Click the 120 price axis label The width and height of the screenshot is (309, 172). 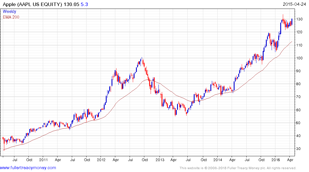click(299, 32)
